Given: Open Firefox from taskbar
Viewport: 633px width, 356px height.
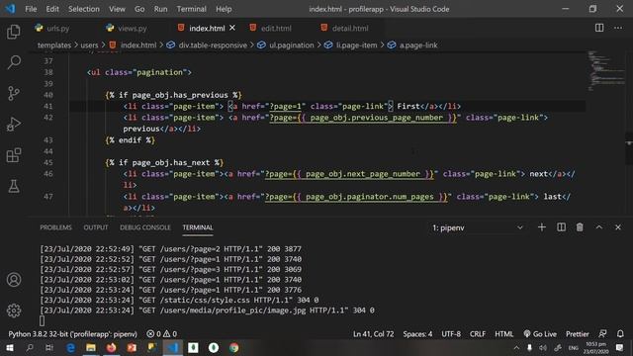Looking at the screenshot, I should 112,347.
